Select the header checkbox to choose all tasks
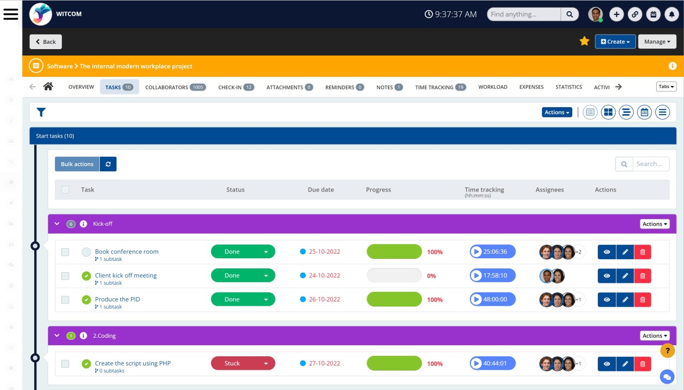Screen dimensions: 684x390 (x=65, y=189)
